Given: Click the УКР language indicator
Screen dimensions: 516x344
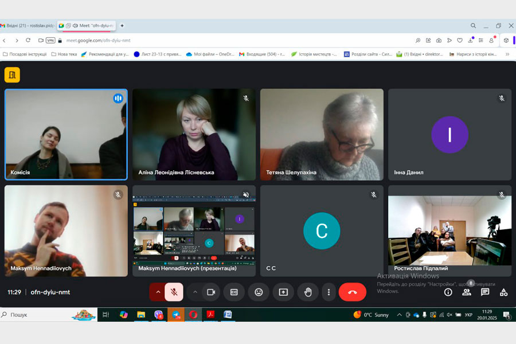Looking at the screenshot, I should coord(468,315).
